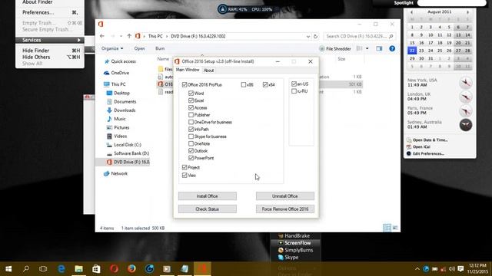Show hidden tray icons chevron
492x276 pixels.
tap(417, 269)
